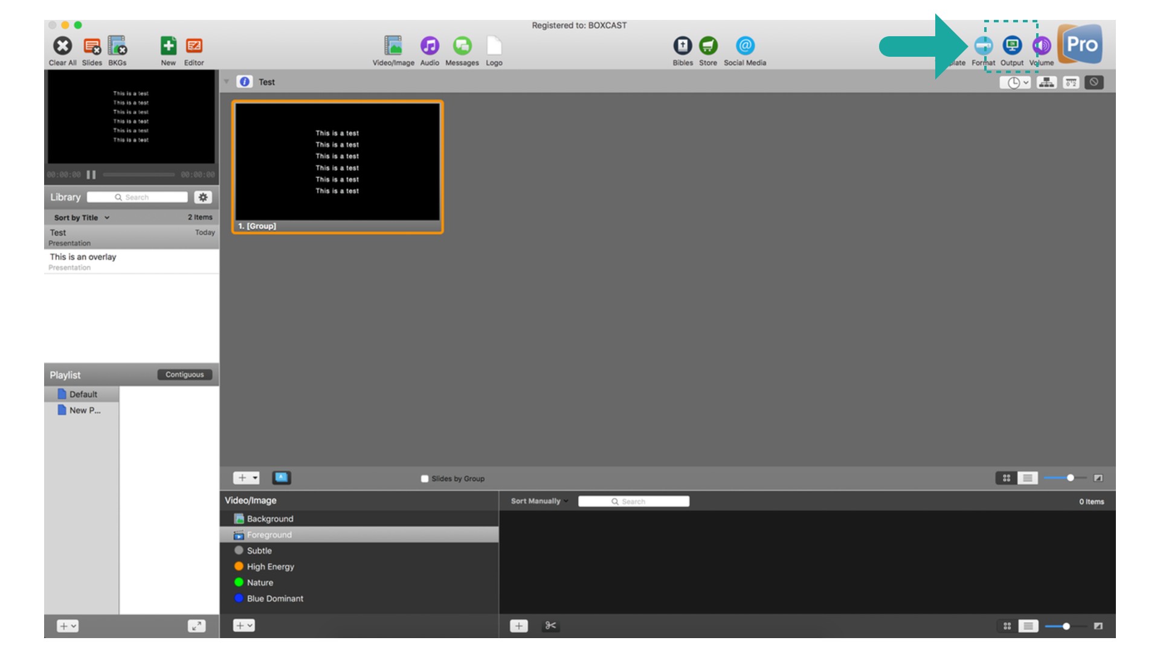
Task: Open the Bibles window
Action: pyautogui.click(x=682, y=46)
